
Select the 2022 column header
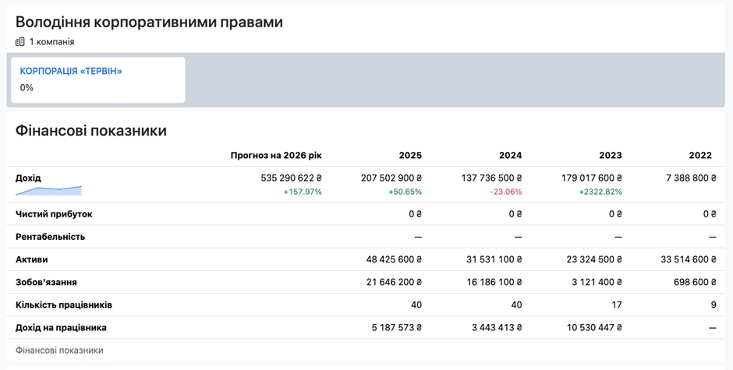coord(700,155)
